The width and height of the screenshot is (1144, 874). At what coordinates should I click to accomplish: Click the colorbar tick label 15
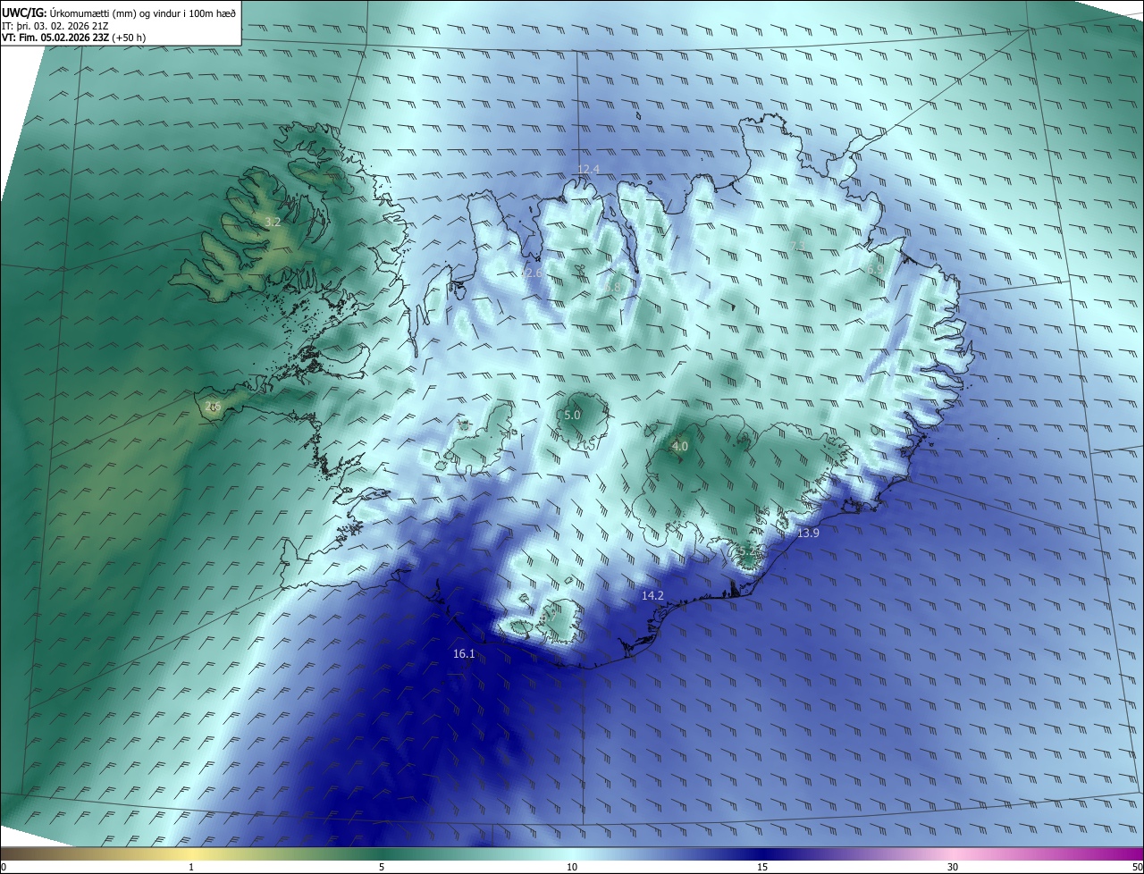click(x=762, y=867)
